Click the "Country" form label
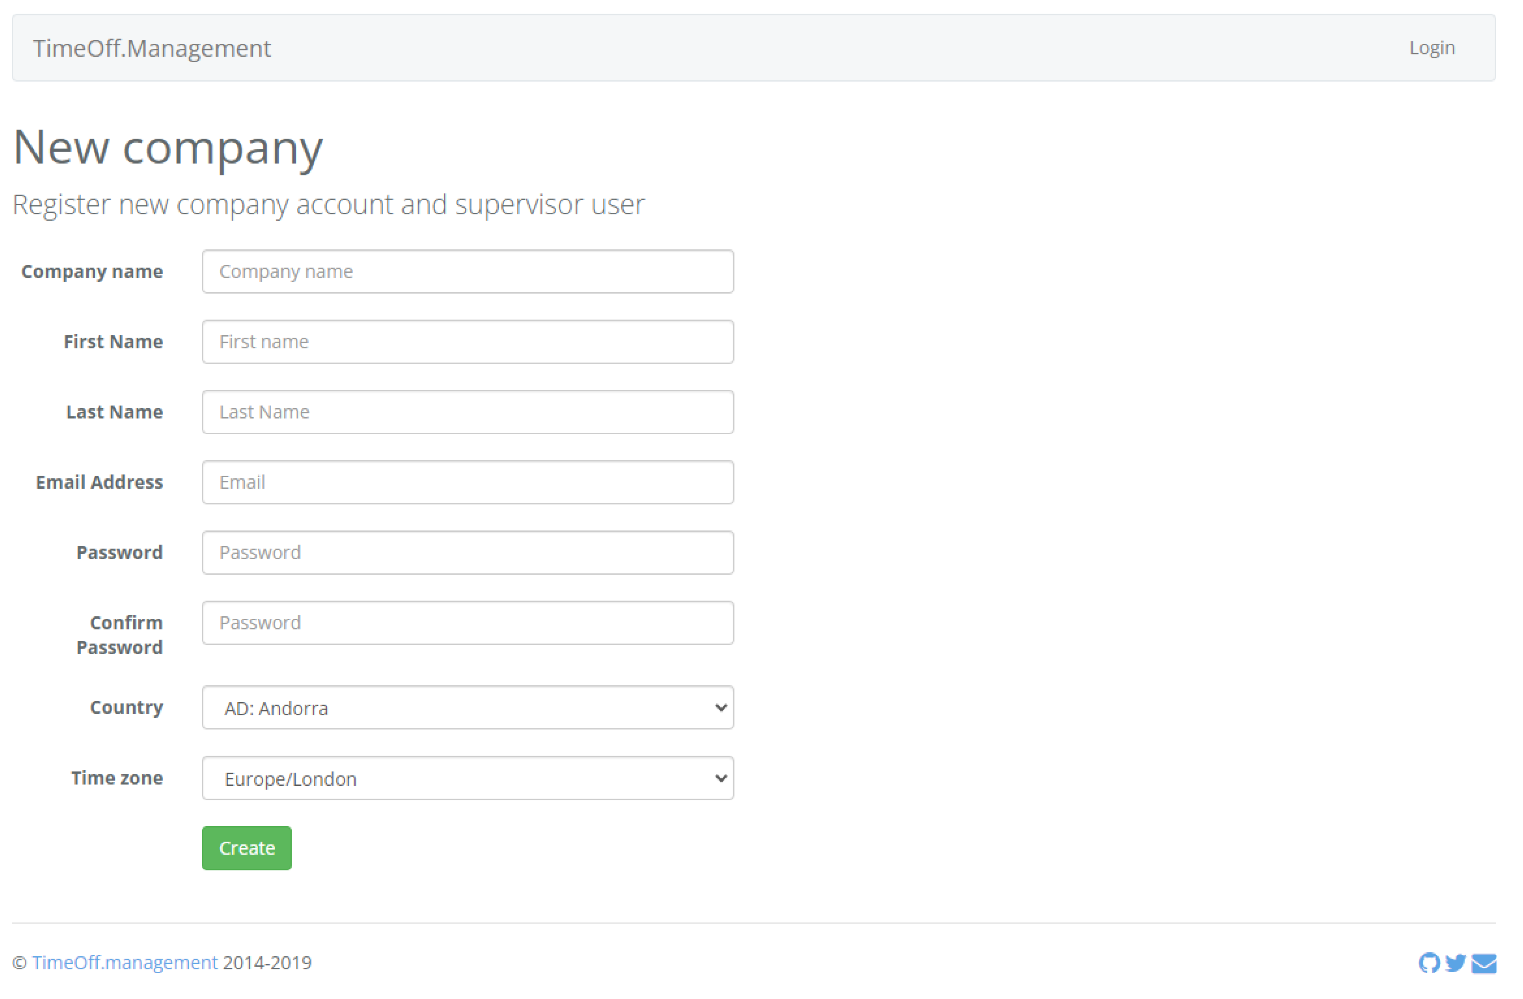Viewport: 1523px width, 999px height. 126,707
